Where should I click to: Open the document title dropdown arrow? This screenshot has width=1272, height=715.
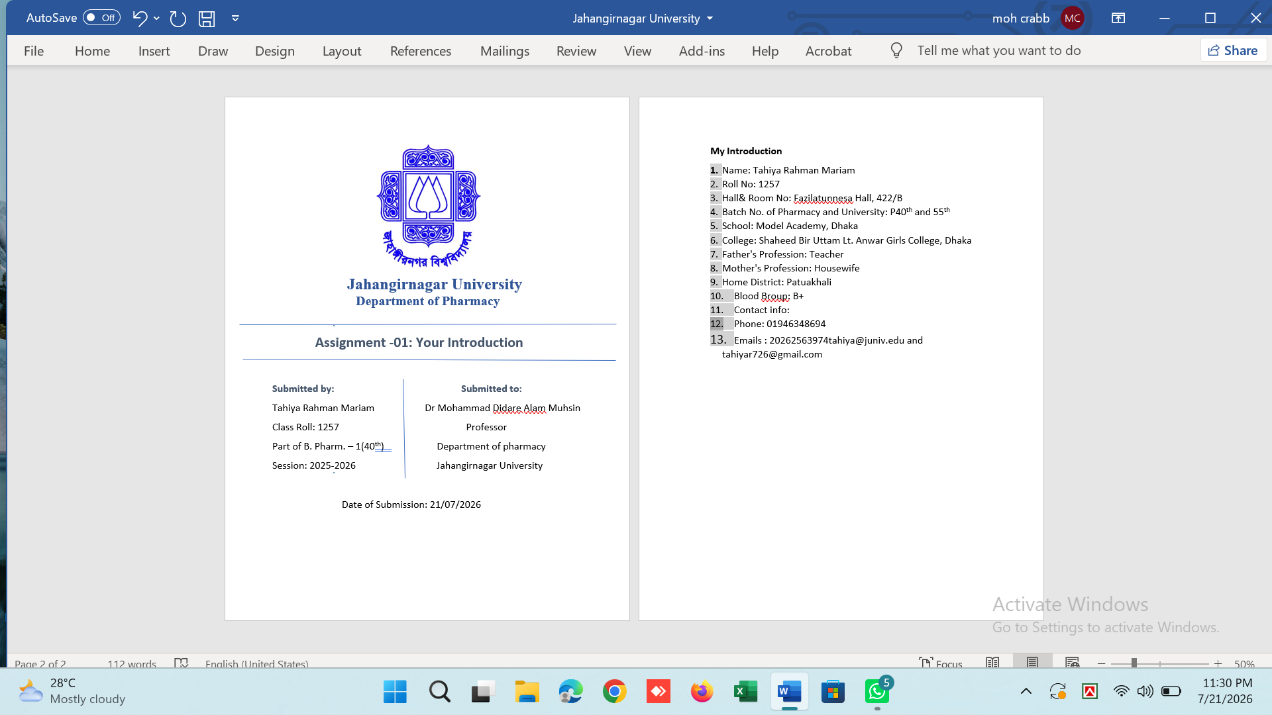point(710,19)
